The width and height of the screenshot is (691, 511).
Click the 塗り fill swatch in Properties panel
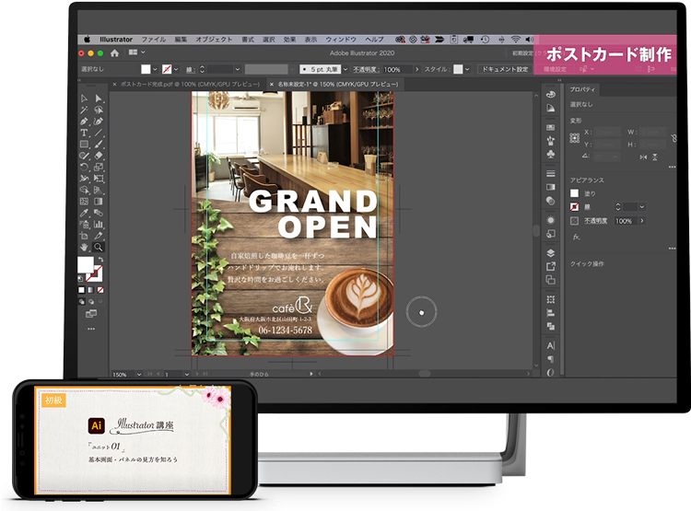(x=575, y=193)
